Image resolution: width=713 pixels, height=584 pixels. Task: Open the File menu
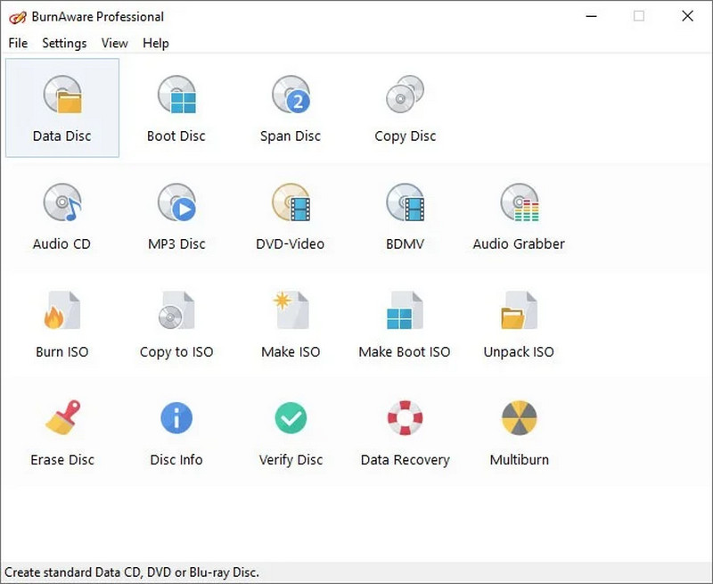pyautogui.click(x=18, y=43)
